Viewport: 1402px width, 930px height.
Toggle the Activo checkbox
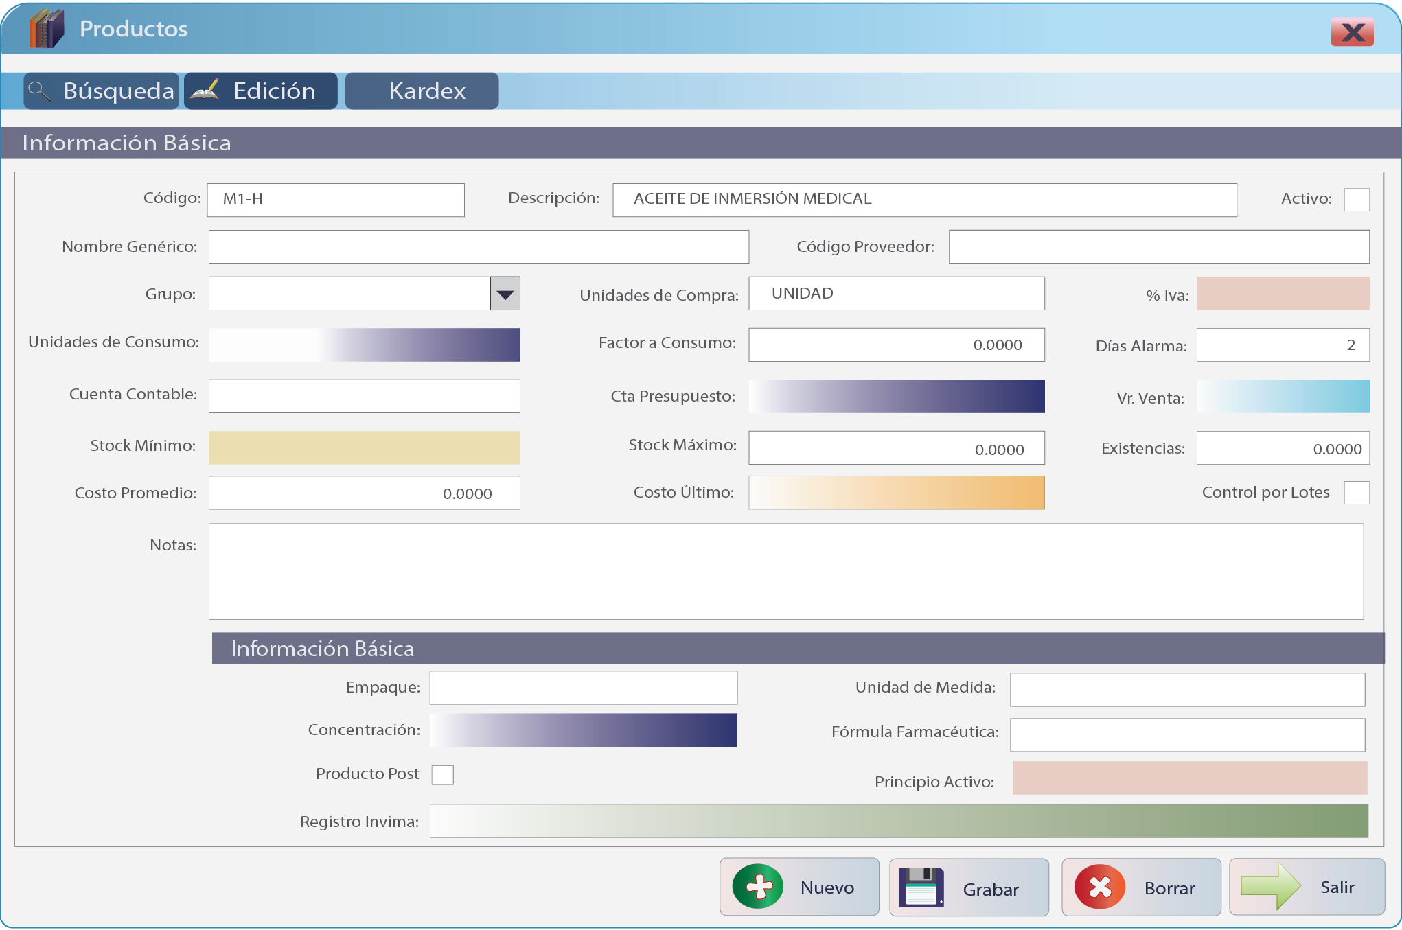click(x=1357, y=200)
